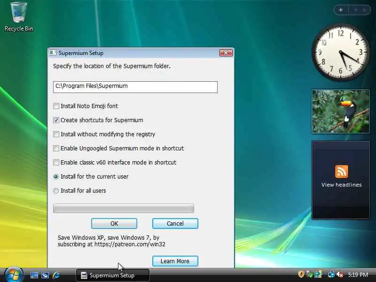Click the sidebar Add Gadgets plus button
376x282 pixels.
tap(341, 10)
